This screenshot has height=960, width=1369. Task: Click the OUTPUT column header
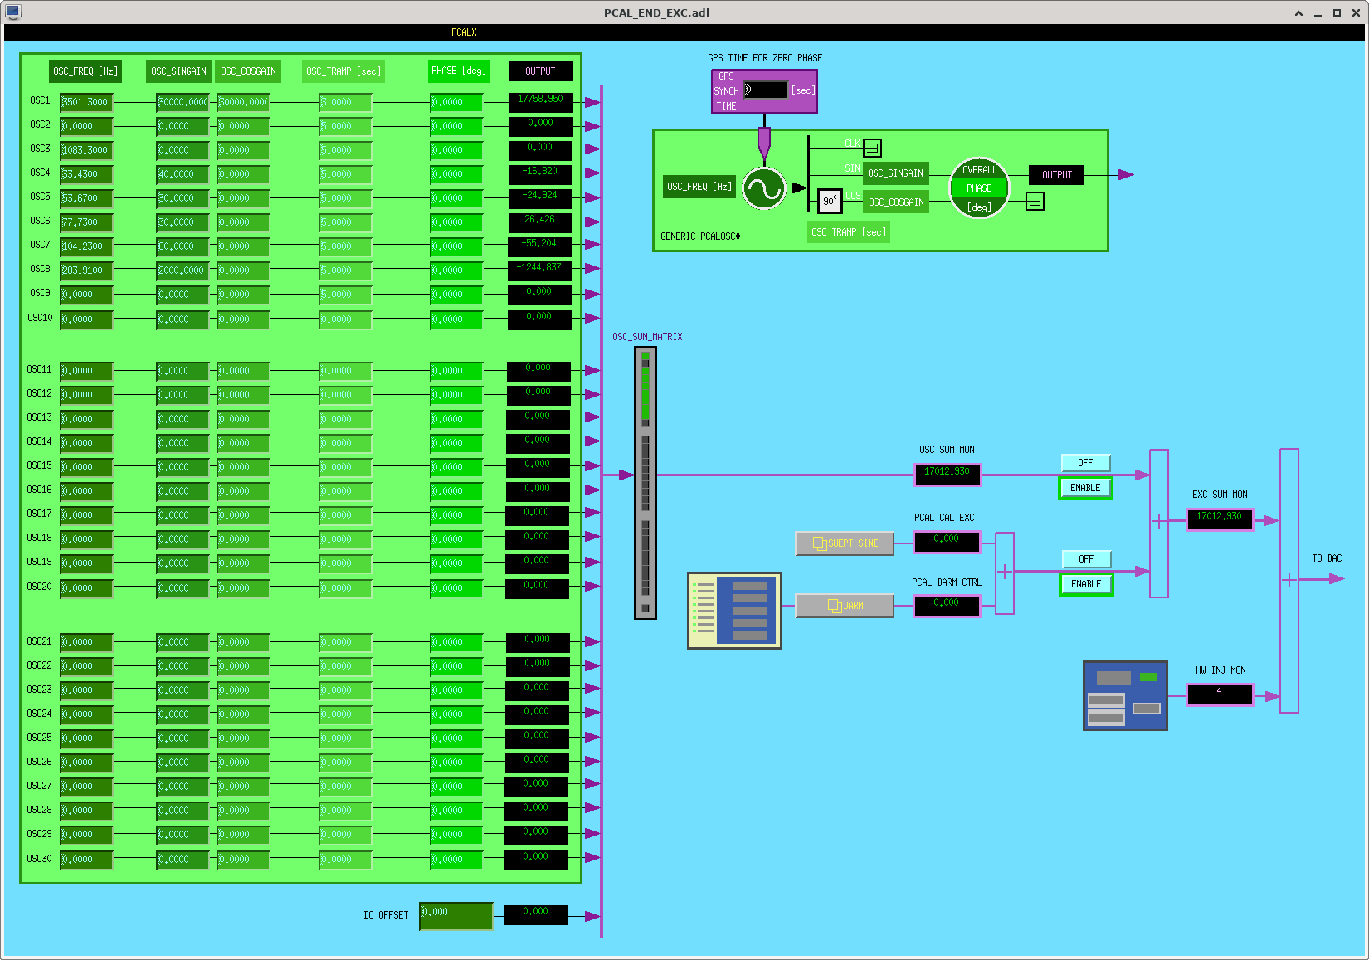pos(541,71)
